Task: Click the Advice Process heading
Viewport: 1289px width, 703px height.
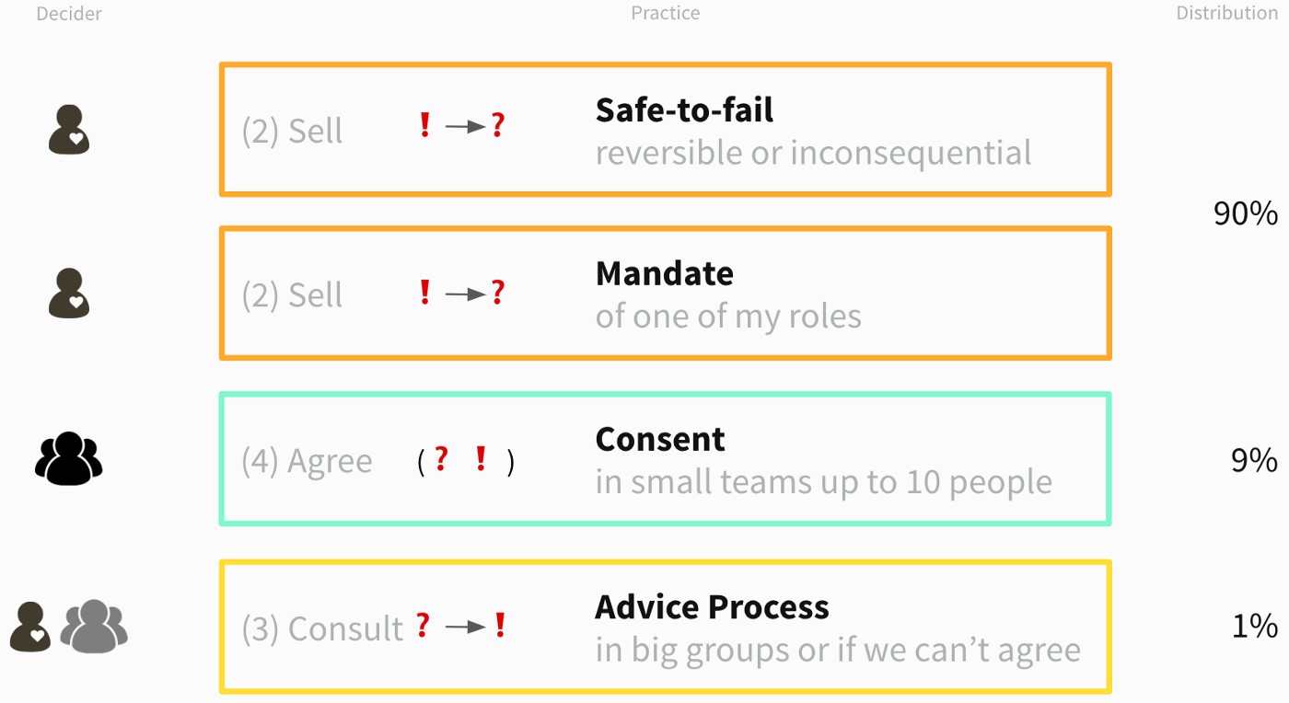Action: pos(713,607)
